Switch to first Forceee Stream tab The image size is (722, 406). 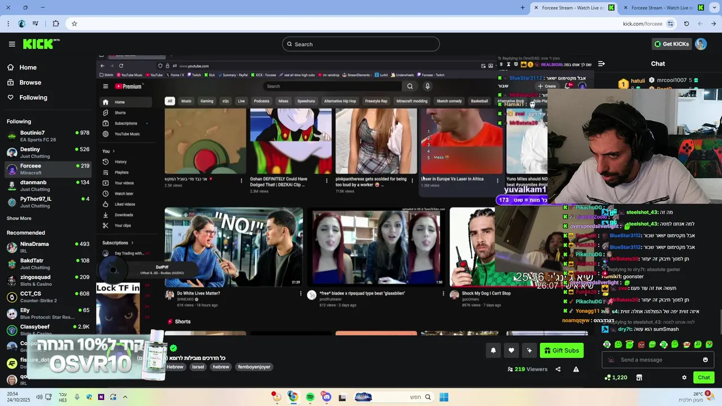[573, 7]
